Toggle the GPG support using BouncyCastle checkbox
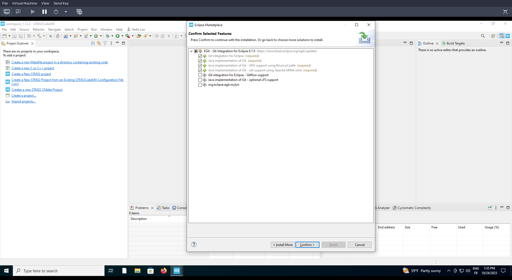This screenshot has height=280, width=512. coord(200,65)
